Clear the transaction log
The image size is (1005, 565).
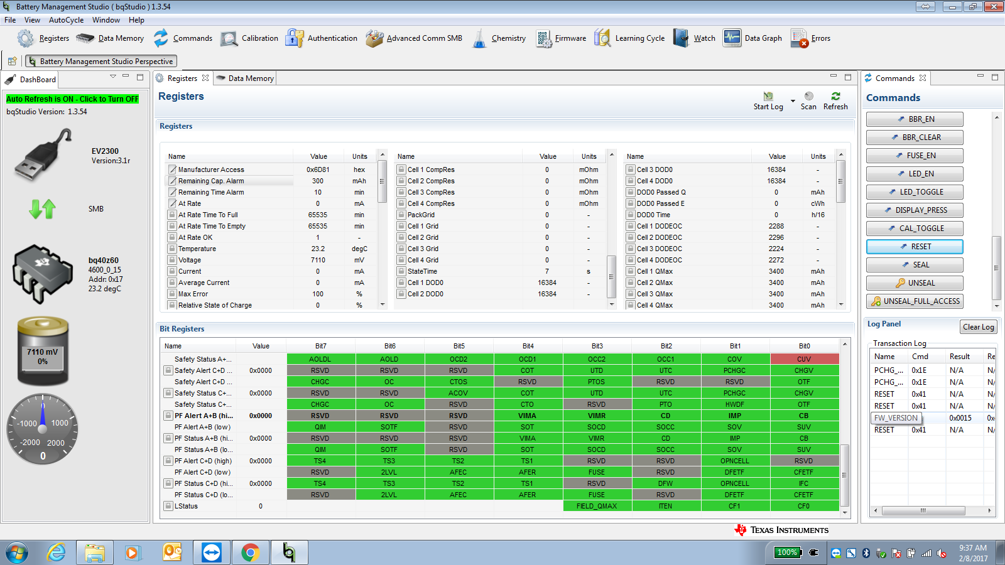click(x=979, y=327)
